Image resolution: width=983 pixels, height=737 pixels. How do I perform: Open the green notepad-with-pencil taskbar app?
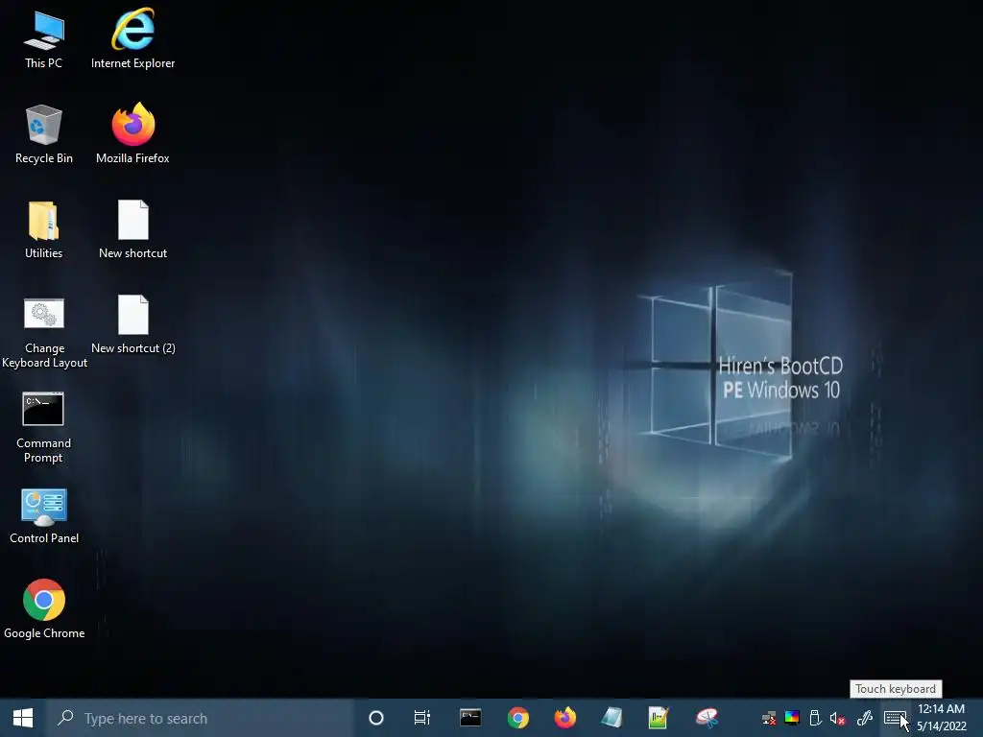pyautogui.click(x=659, y=718)
